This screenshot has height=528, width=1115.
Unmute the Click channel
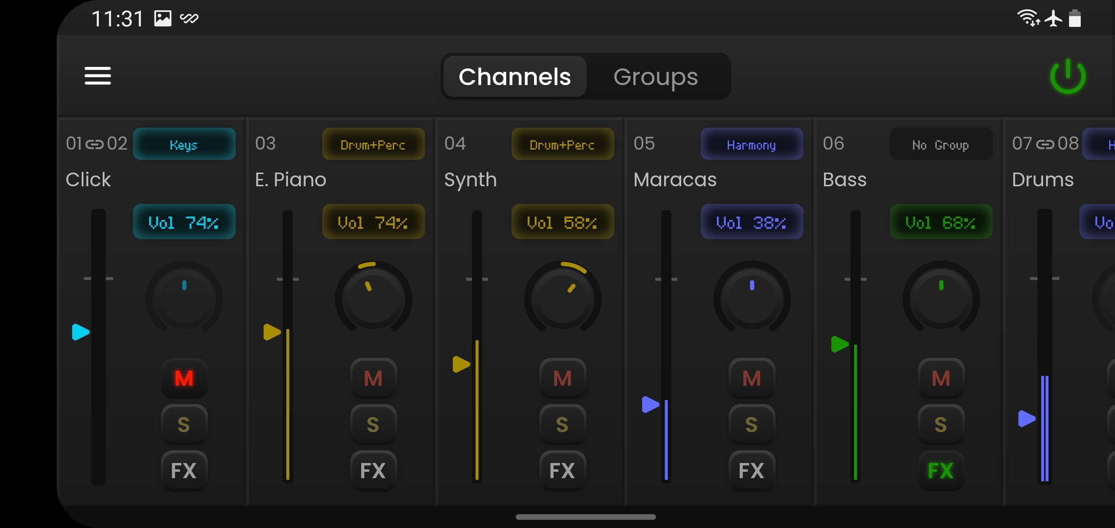click(x=184, y=378)
